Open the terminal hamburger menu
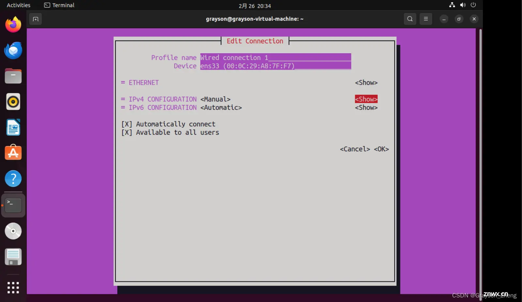Screen dimensions: 522x302 point(426,19)
